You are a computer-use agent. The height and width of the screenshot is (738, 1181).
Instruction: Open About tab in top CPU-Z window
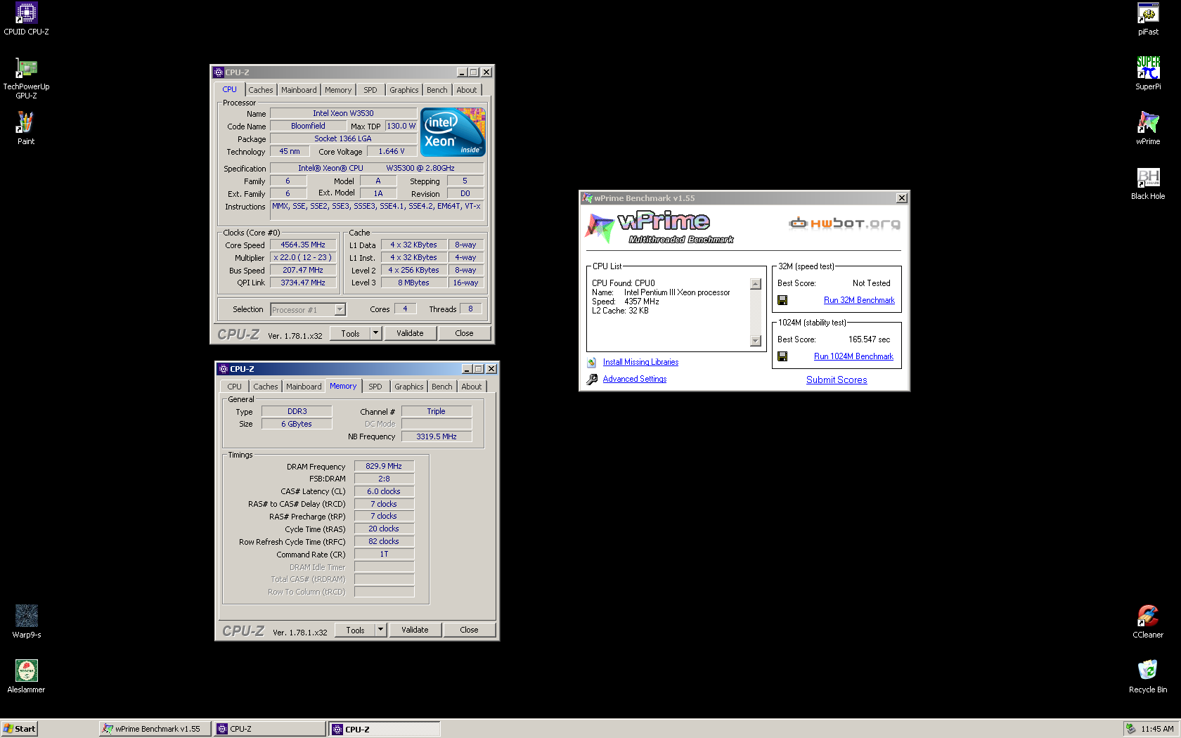tap(467, 90)
